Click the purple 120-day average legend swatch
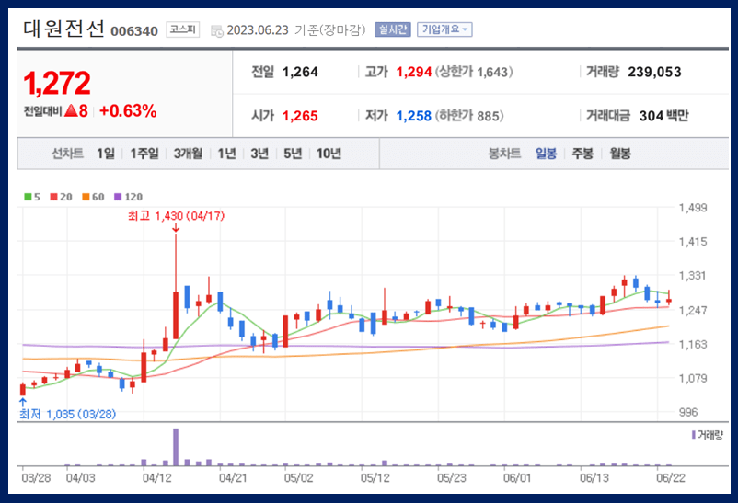 click(x=118, y=197)
